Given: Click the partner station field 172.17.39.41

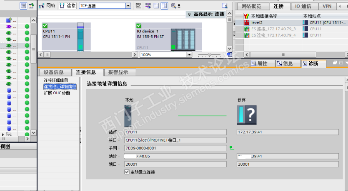Looking at the screenshot, I should tap(288, 132).
